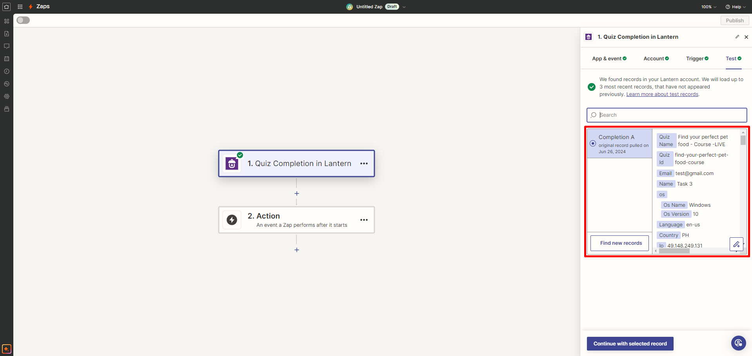The height and width of the screenshot is (356, 752).
Task: Click Find new records button
Action: click(619, 243)
